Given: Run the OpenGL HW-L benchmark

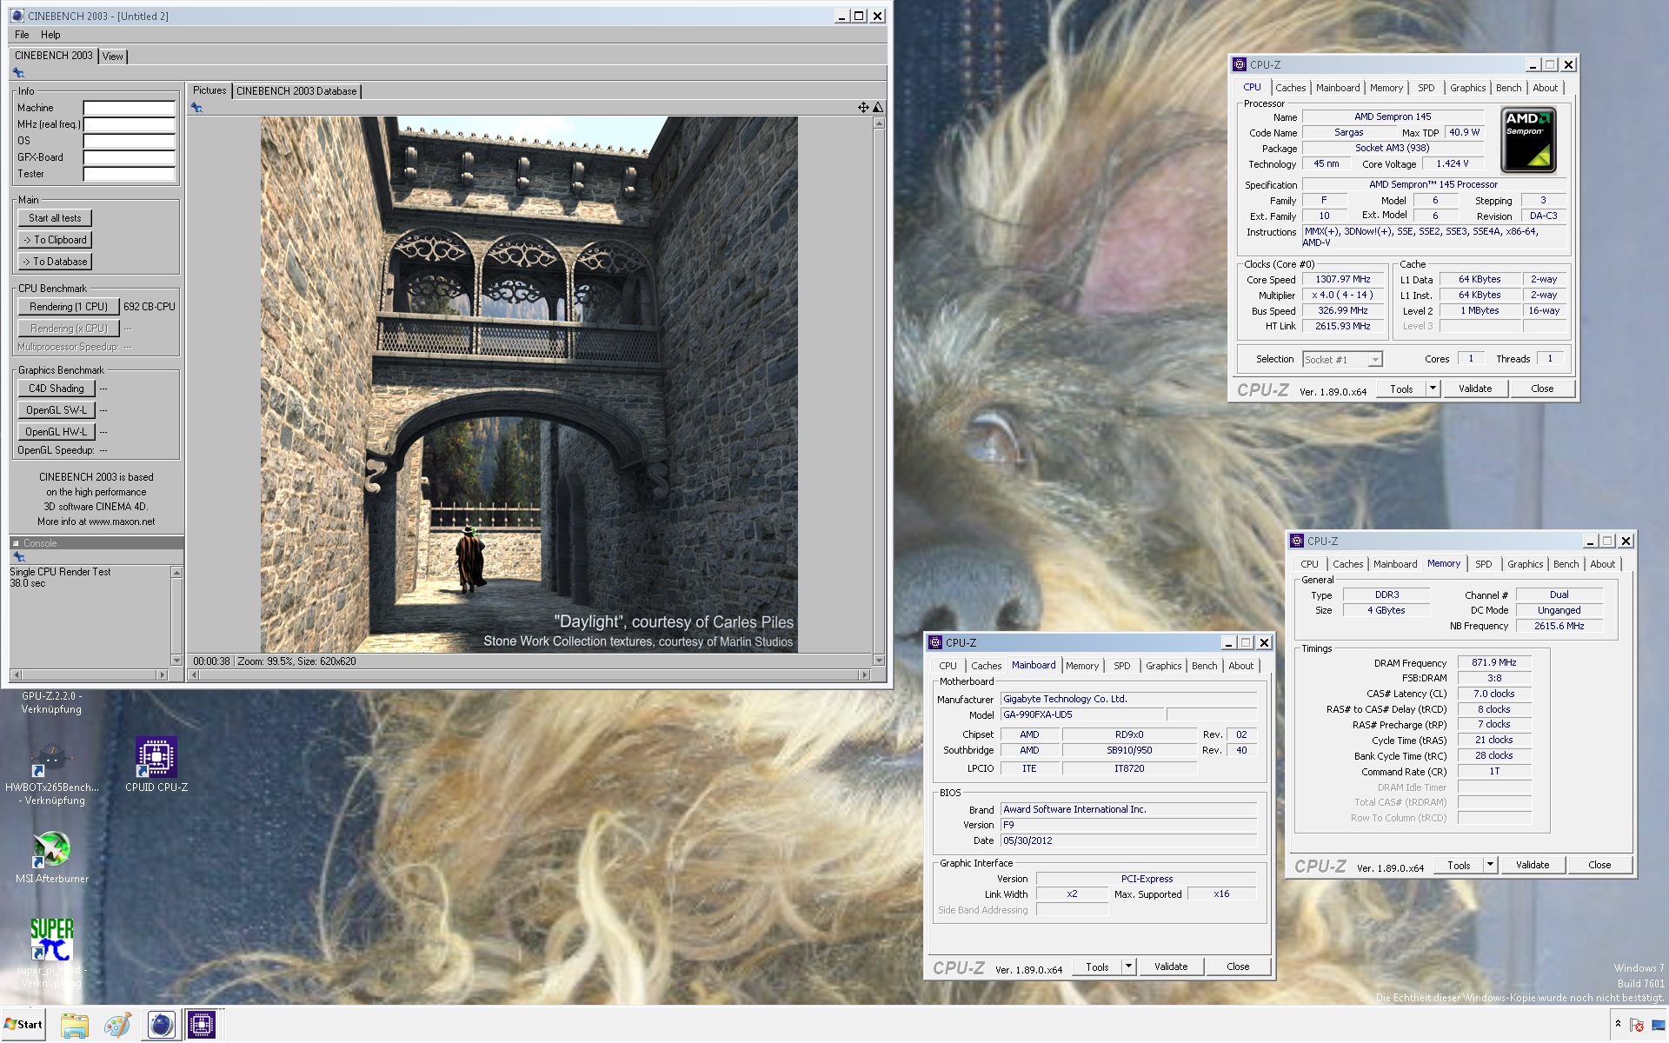Looking at the screenshot, I should (56, 432).
